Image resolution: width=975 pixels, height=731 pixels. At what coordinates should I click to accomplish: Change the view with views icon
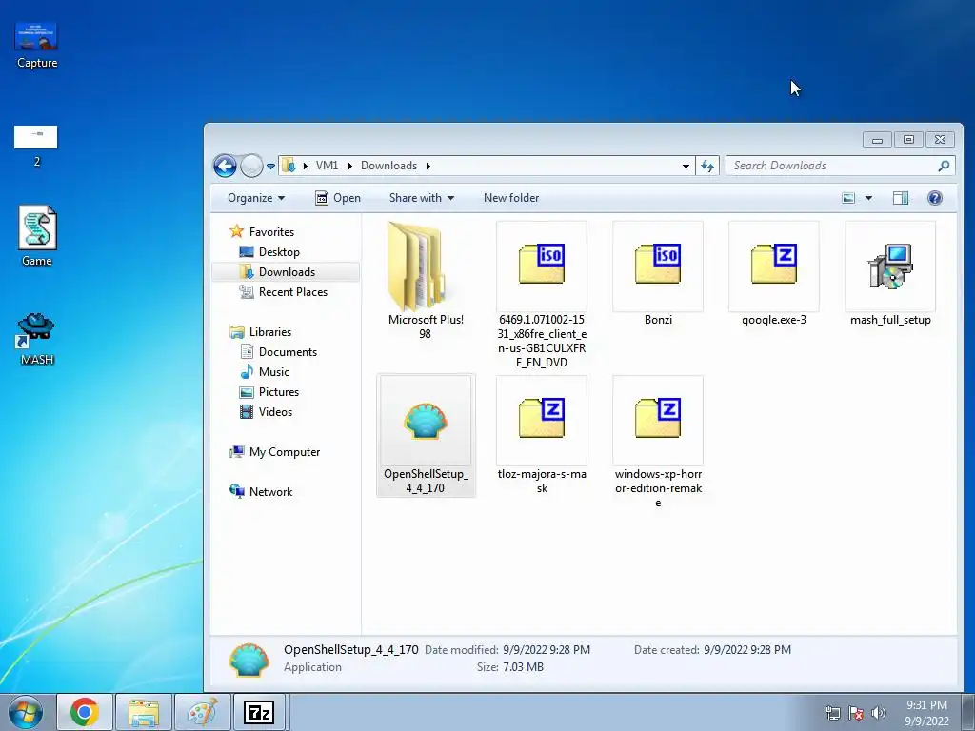point(848,198)
